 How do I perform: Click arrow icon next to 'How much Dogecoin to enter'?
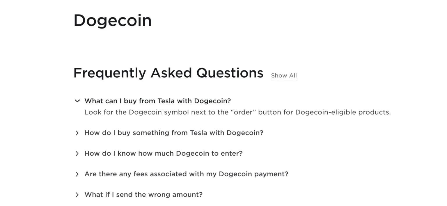[x=77, y=154]
